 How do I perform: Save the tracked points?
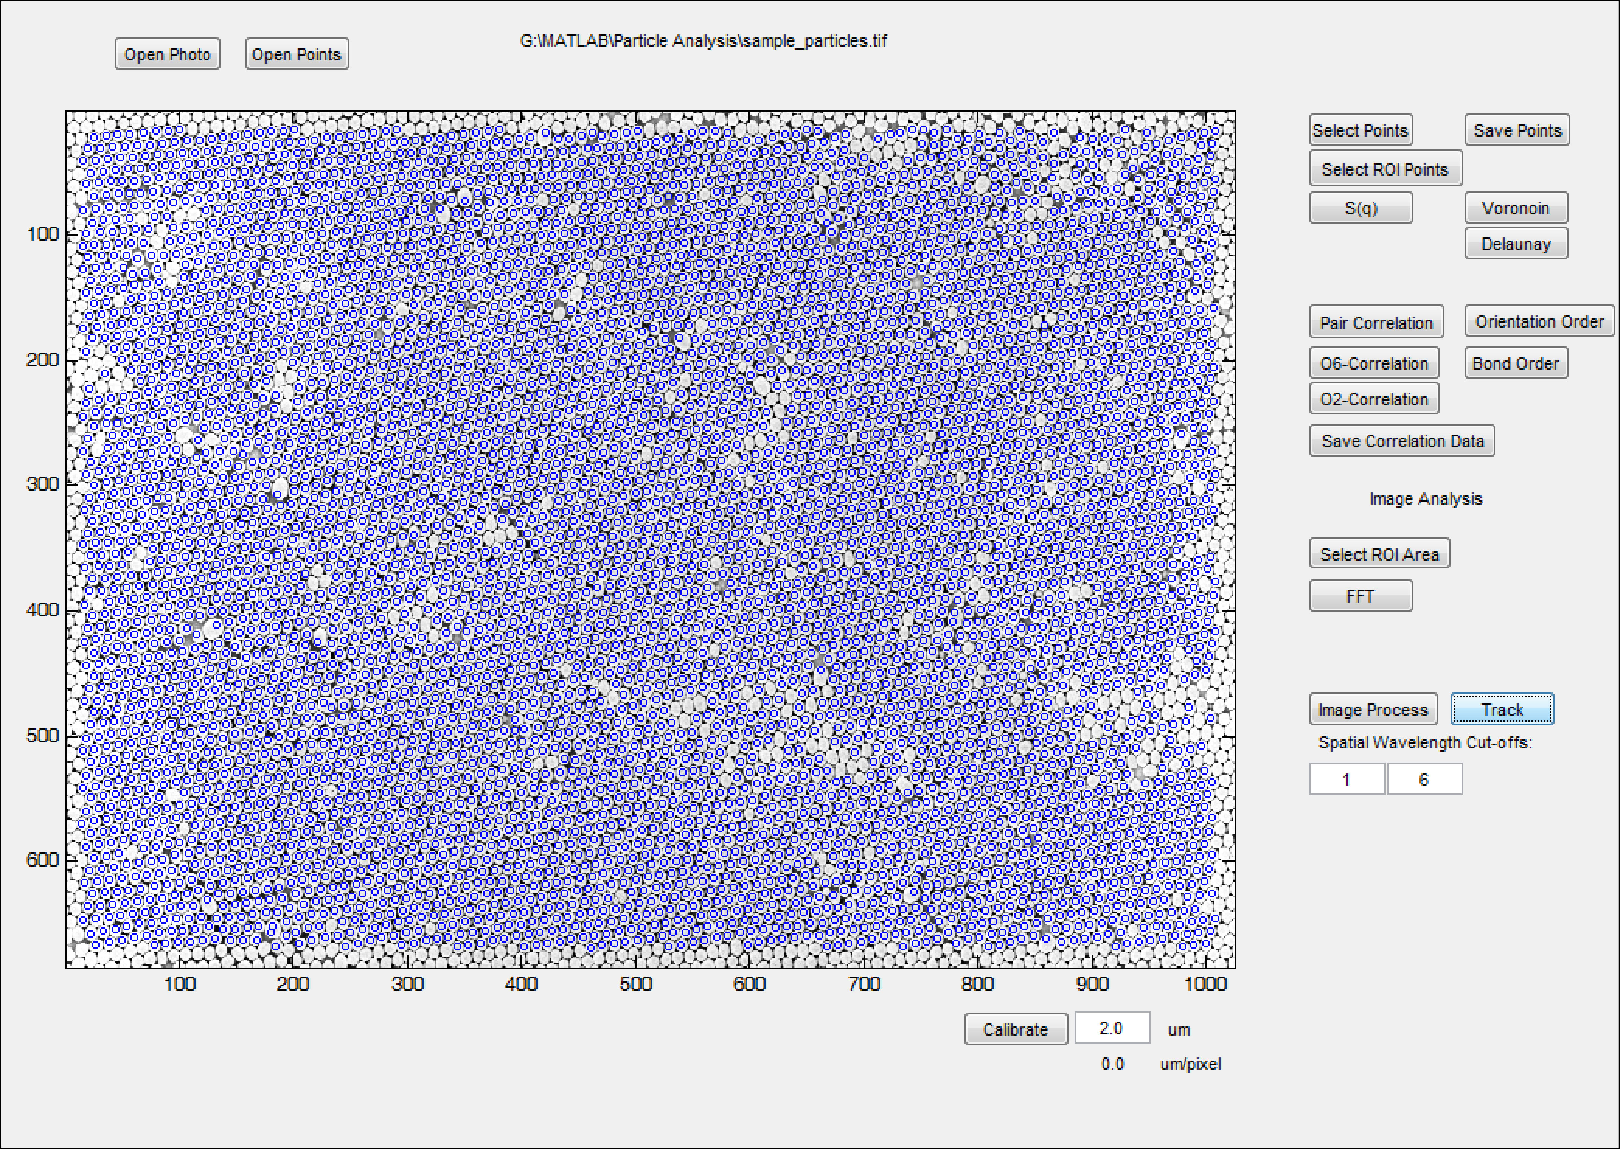pyautogui.click(x=1517, y=130)
